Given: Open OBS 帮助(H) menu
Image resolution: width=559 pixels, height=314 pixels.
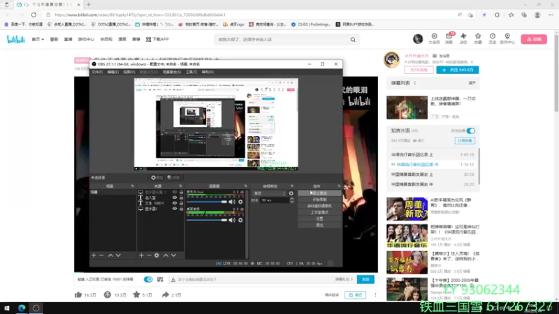Looking at the screenshot, I should [208, 72].
